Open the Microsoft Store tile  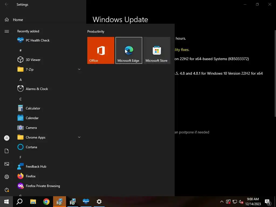[x=157, y=50]
